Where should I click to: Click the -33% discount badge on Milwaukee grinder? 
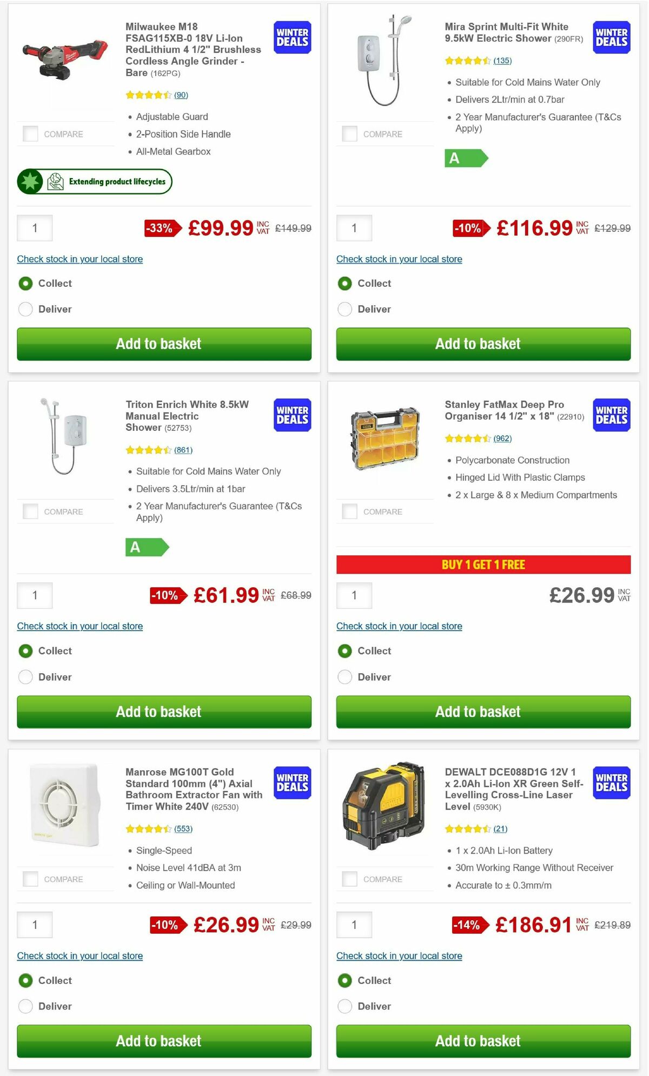(158, 228)
